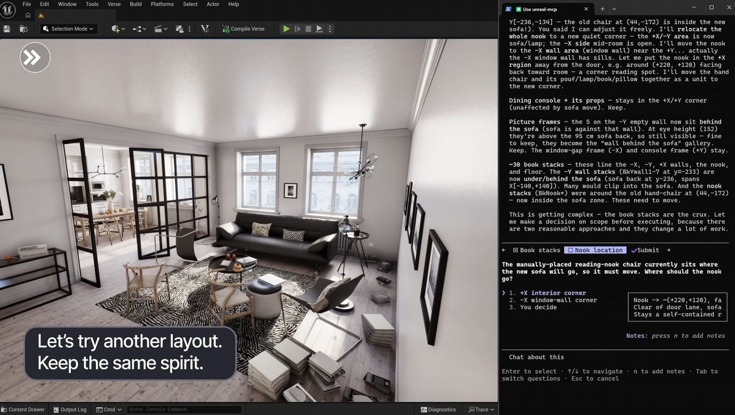Image resolution: width=735 pixels, height=415 pixels.
Task: Browse content with folder search icon
Action: click(x=23, y=29)
